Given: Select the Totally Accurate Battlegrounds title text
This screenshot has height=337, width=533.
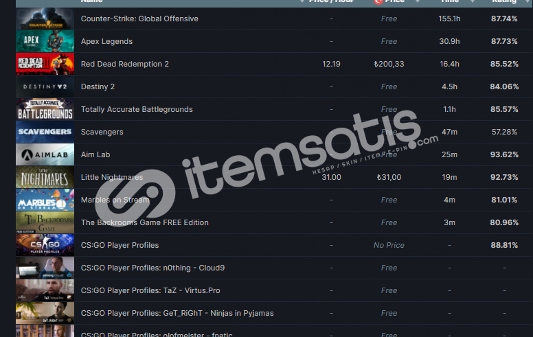Looking at the screenshot, I should pos(137,109).
